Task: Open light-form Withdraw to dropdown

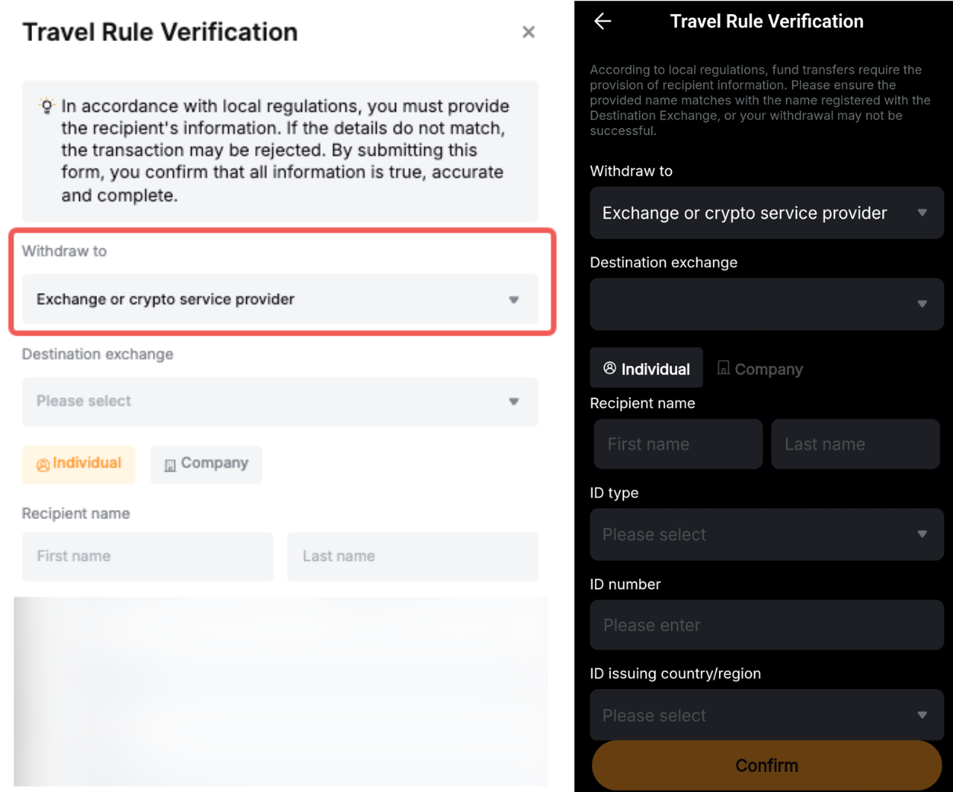Action: pyautogui.click(x=280, y=299)
